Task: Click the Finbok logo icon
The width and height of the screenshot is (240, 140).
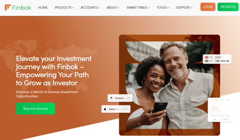Action: [x=8, y=7]
